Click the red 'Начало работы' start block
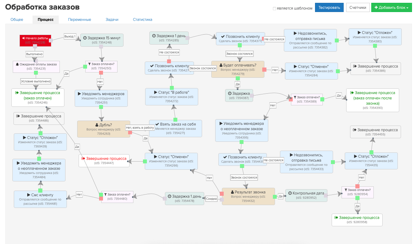Screen dimensions: 418x244 click(35, 40)
